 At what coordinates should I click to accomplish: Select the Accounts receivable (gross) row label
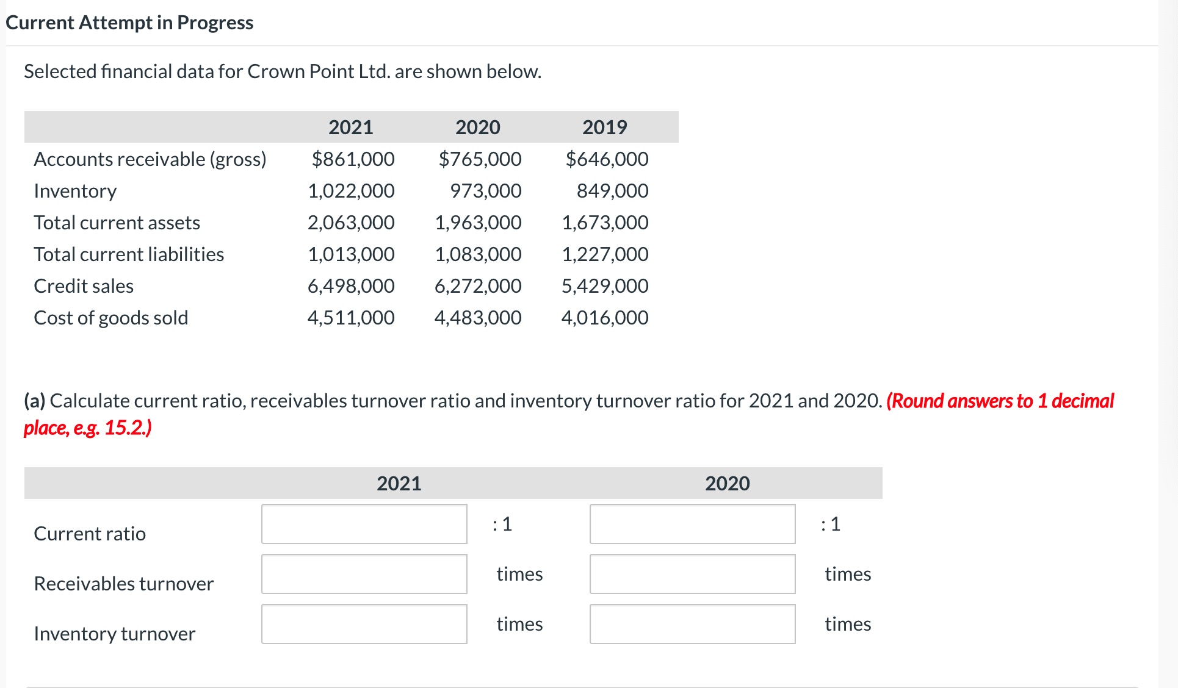[150, 159]
